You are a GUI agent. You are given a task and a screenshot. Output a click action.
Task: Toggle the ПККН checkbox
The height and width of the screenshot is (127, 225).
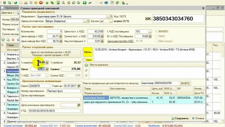click(x=156, y=36)
